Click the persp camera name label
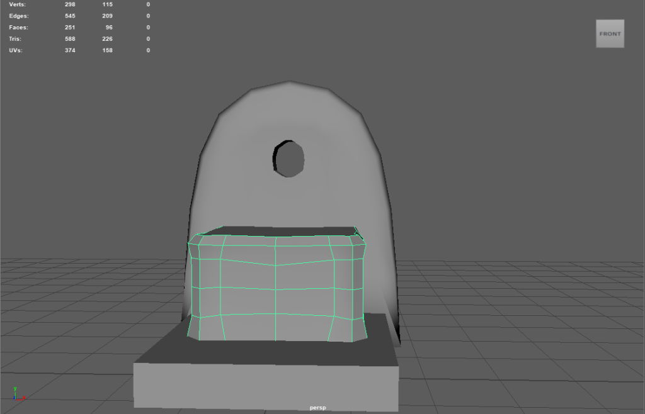Image resolution: width=645 pixels, height=414 pixels. click(317, 408)
